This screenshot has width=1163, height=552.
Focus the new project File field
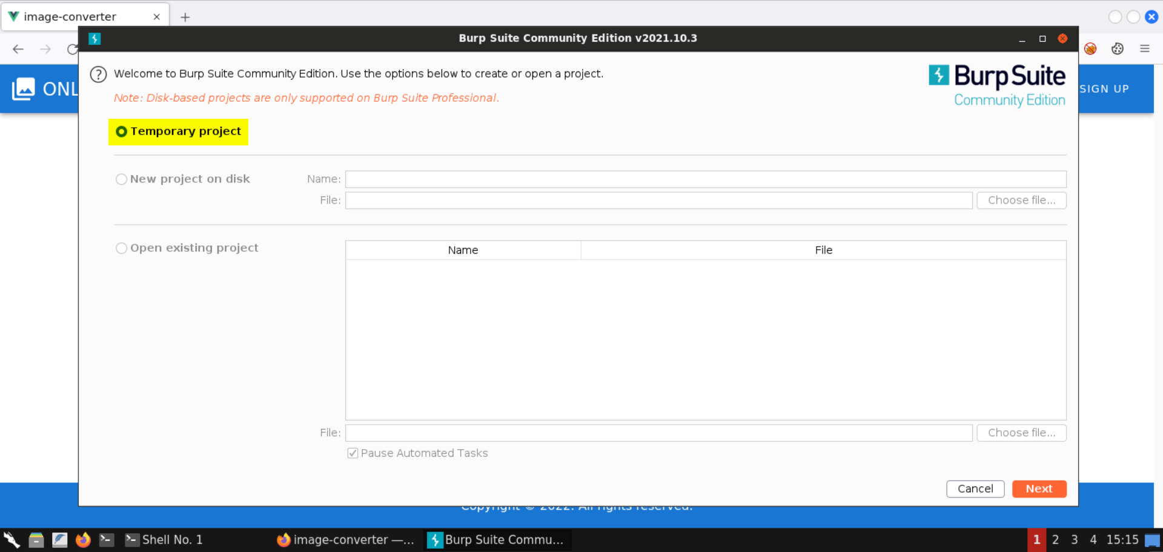[659, 201]
